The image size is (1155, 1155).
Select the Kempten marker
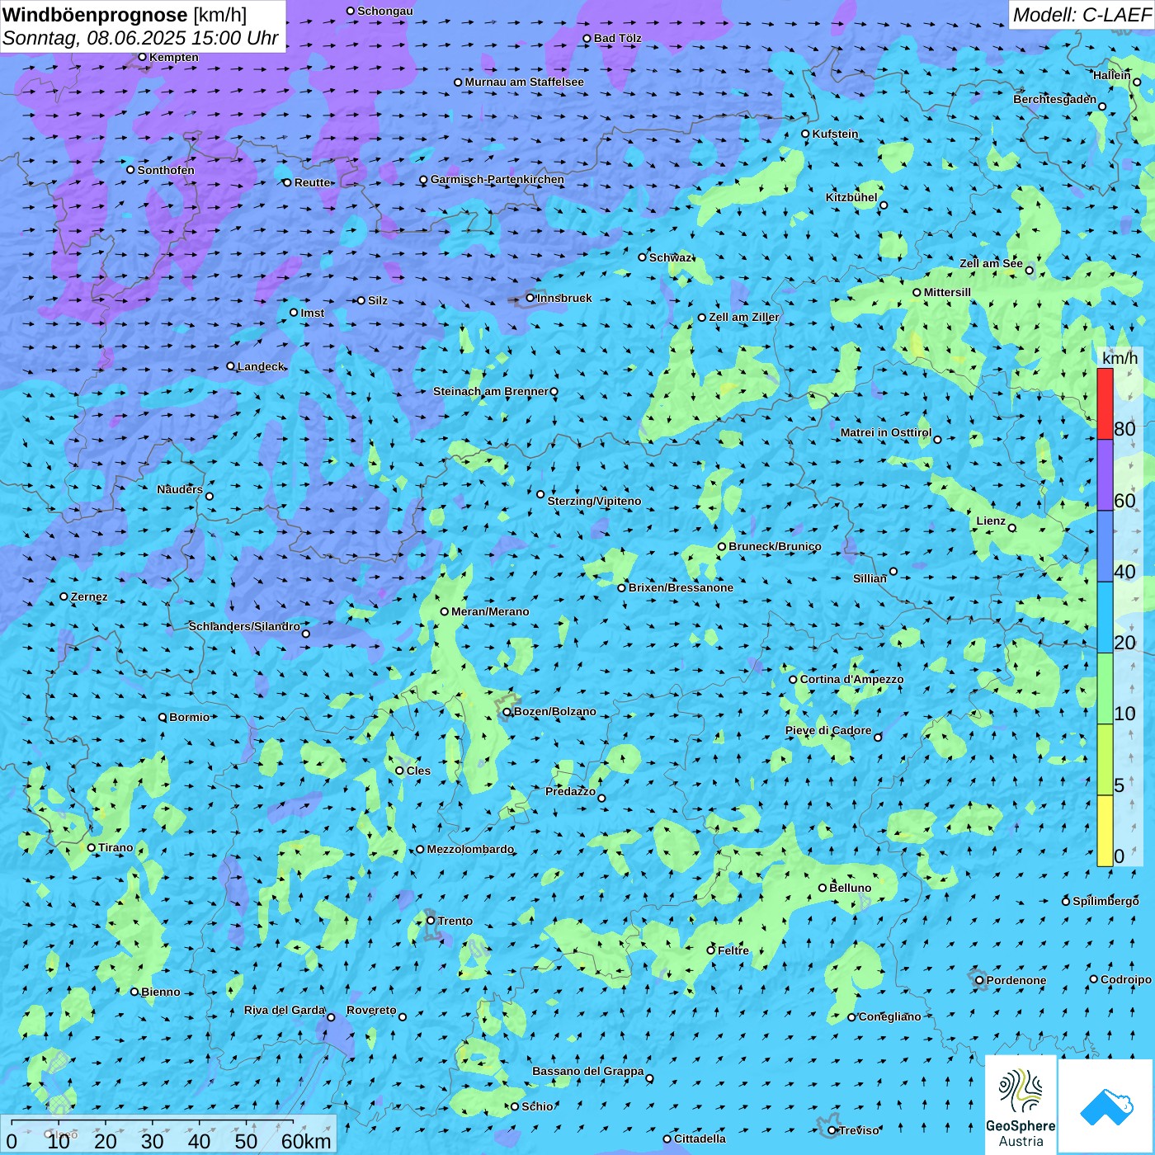[x=142, y=57]
